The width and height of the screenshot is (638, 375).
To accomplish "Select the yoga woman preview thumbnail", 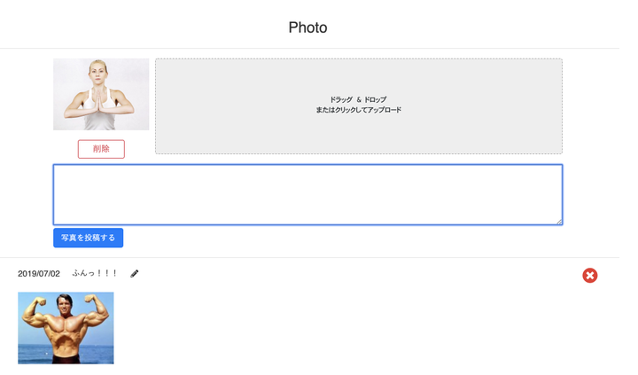I will click(101, 95).
